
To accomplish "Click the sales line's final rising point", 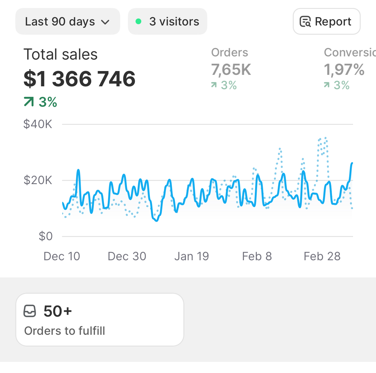I will click(352, 164).
